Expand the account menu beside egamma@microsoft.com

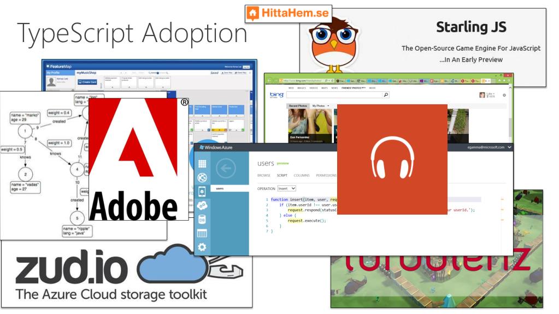(x=509, y=147)
